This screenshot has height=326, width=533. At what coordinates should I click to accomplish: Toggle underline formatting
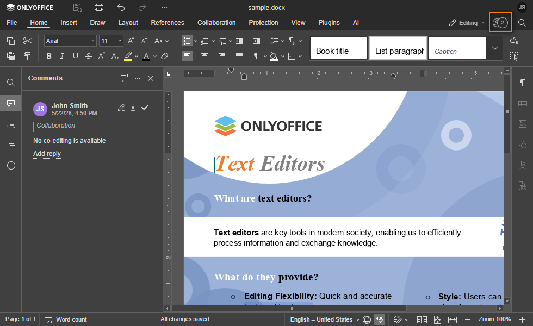tap(76, 56)
